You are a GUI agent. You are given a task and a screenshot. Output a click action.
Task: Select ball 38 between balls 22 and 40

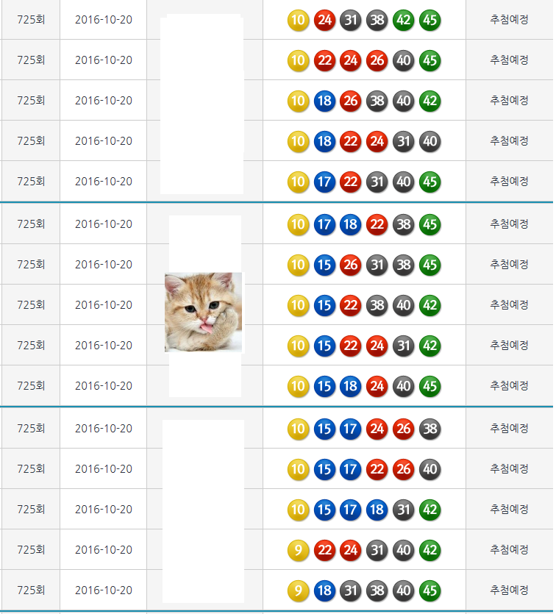(x=377, y=305)
